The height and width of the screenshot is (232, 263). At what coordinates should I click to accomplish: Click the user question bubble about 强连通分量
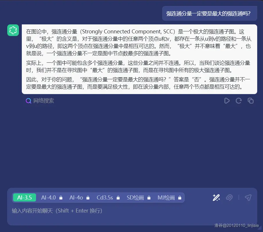coord(209,14)
